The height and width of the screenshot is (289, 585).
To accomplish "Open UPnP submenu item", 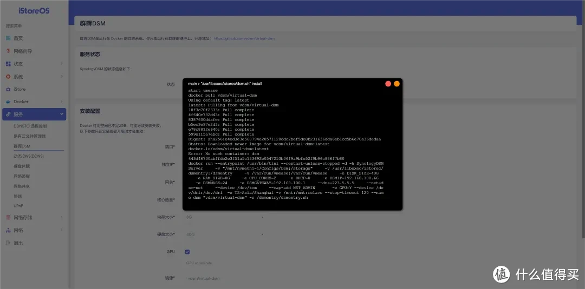I will pos(18,206).
